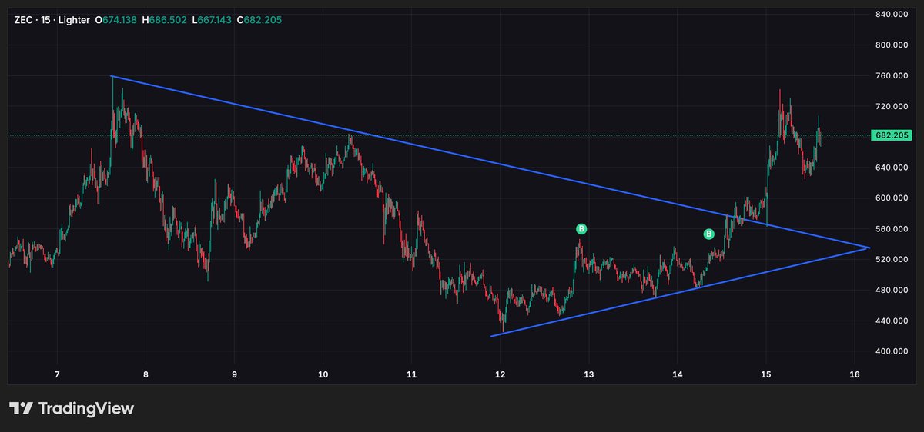This screenshot has width=924, height=432.
Task: Click date label 11 on time axis
Action: pos(411,374)
